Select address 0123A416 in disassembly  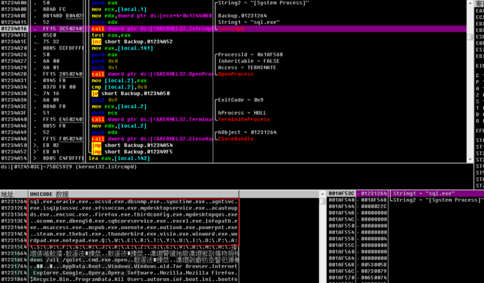click(13, 29)
